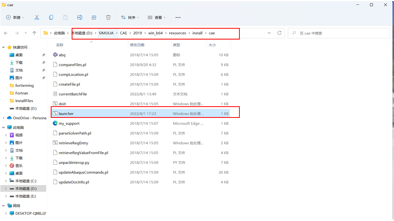Open Documents (文档) in quick access
The height and width of the screenshot is (221, 394).
coord(19,70)
